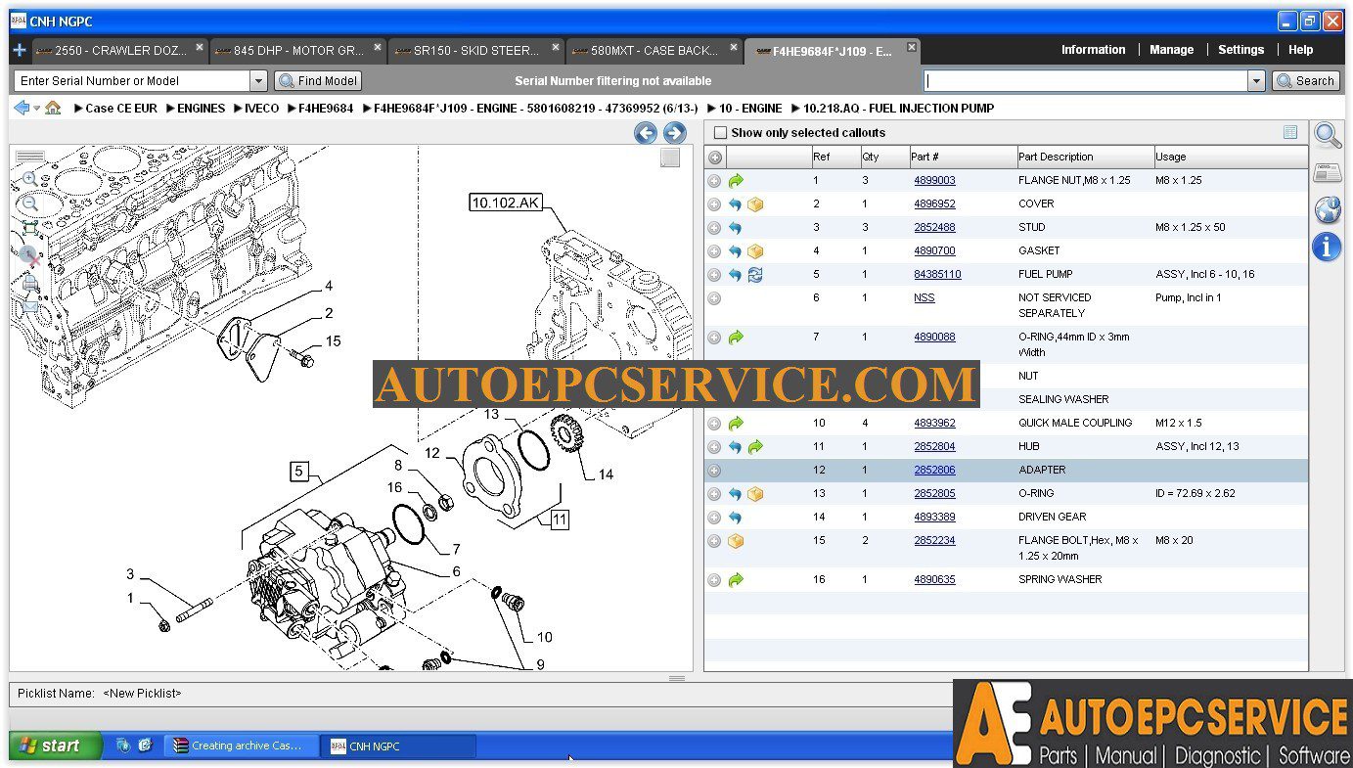Screen dimensions: 1353x768
Task: Click green arrow on SPRING WASHER row
Action: (736, 580)
